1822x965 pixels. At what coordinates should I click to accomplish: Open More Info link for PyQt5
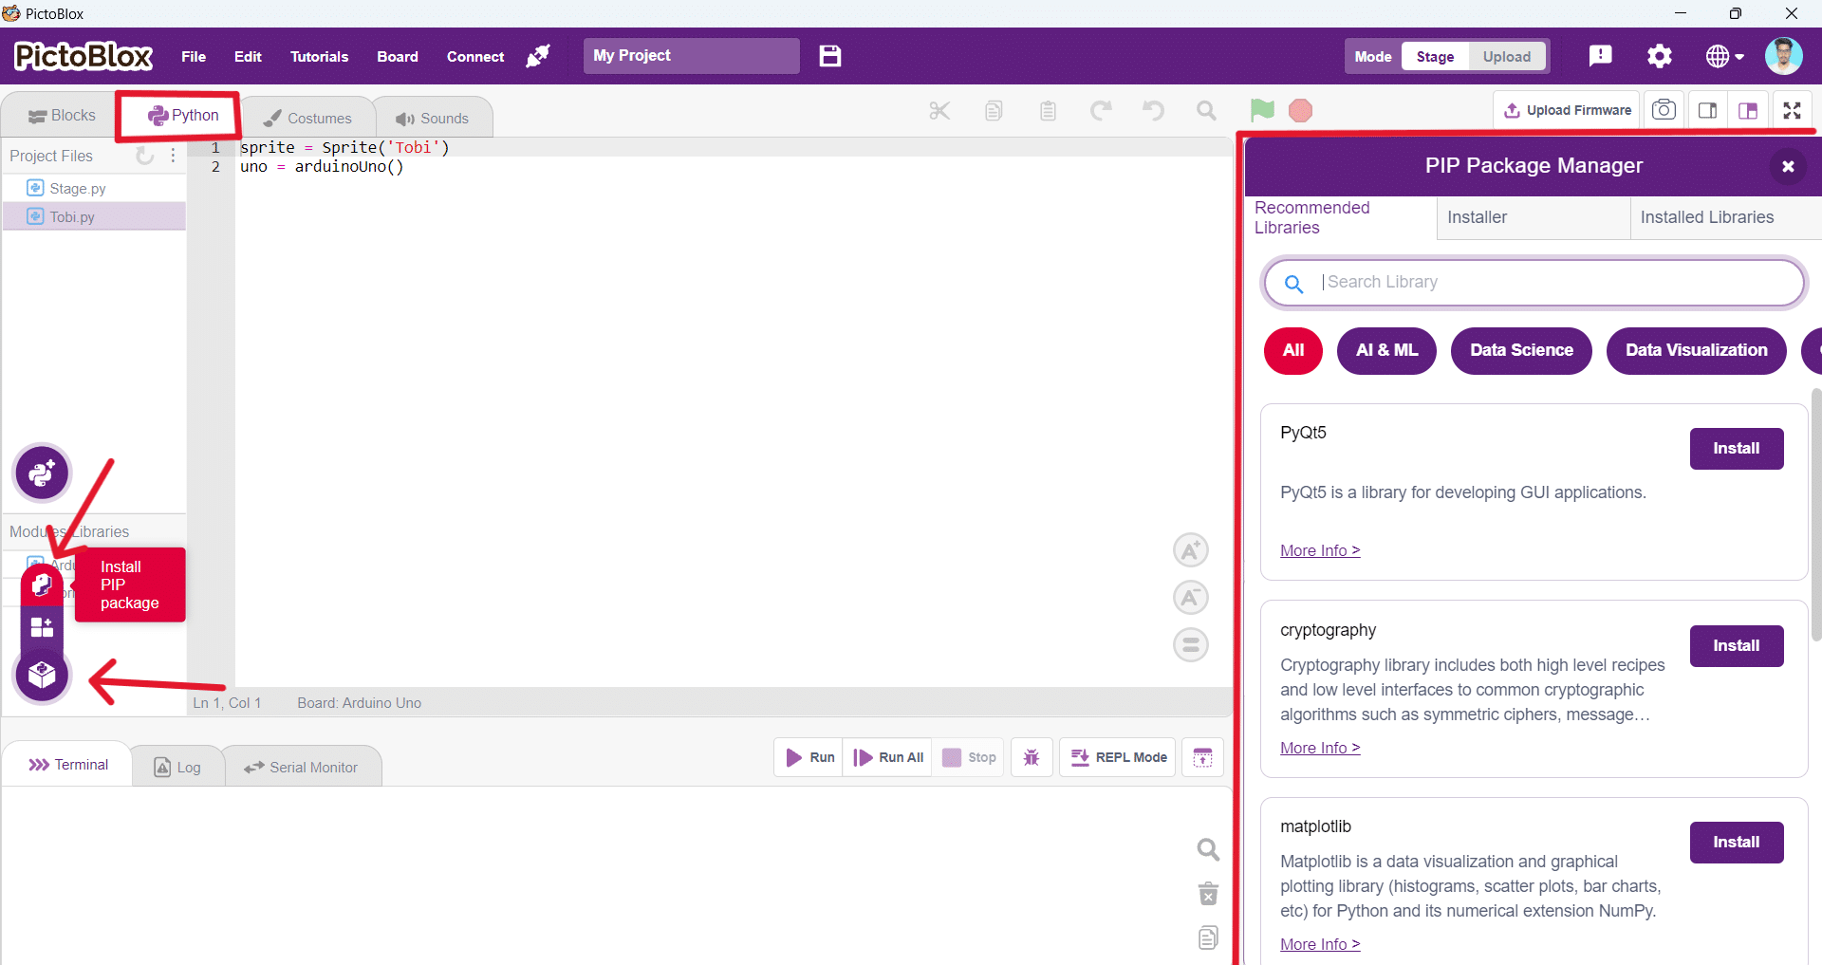pyautogui.click(x=1319, y=550)
